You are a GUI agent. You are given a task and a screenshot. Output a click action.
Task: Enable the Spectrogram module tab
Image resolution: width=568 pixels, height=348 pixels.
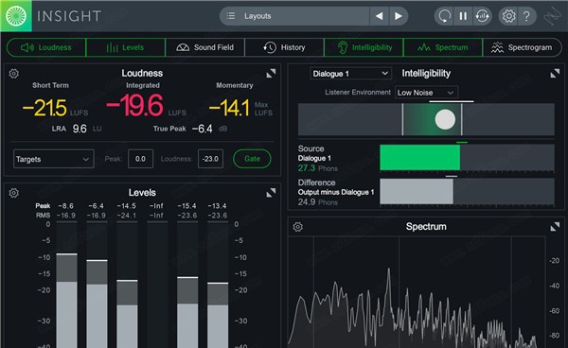click(x=522, y=47)
